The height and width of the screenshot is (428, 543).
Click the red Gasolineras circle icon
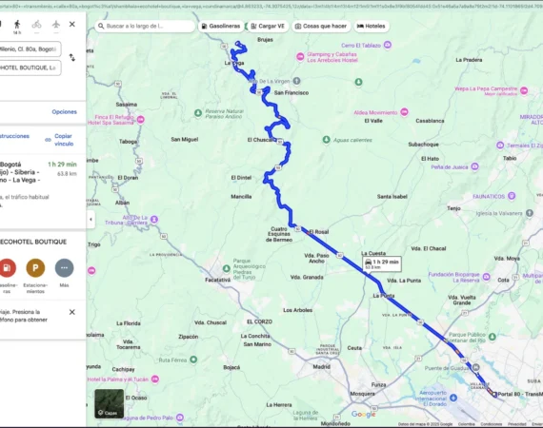pyautogui.click(x=7, y=268)
